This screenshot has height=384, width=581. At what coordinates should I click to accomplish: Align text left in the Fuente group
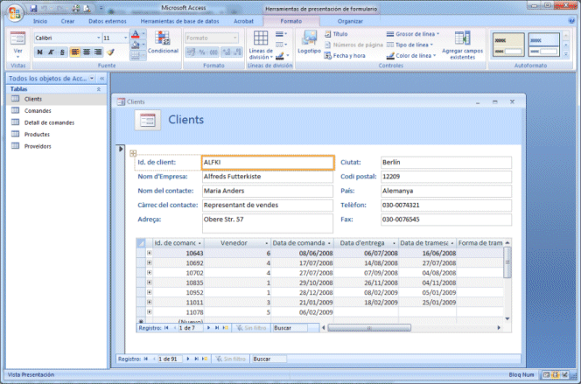[75, 52]
